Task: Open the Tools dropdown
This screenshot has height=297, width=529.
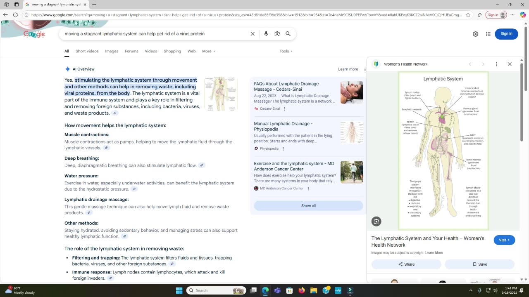Action: coord(286,51)
